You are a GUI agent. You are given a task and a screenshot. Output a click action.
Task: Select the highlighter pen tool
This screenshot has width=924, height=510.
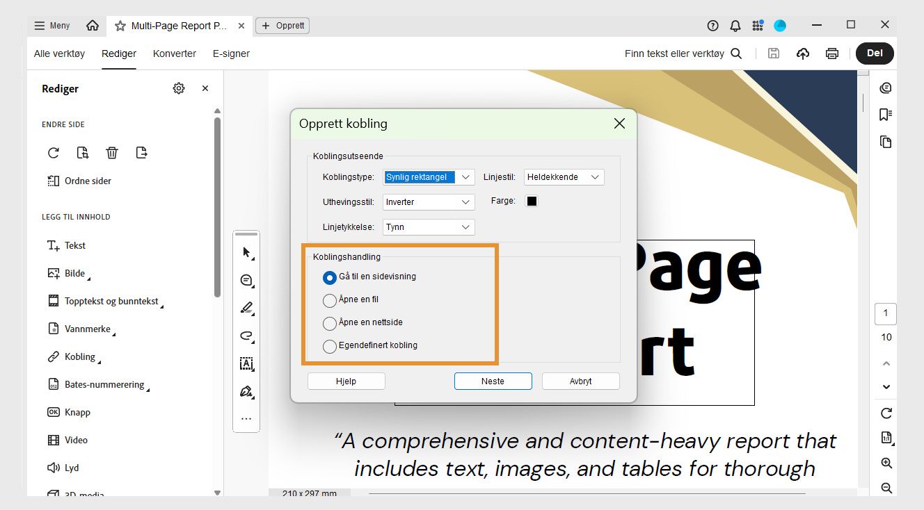246,308
